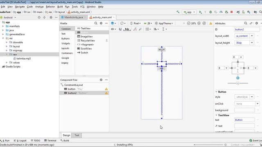Open the Tools menu
The width and height of the screenshot is (262, 147).
tap(75, 7)
